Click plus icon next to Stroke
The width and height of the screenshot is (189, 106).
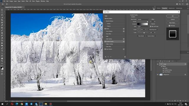click(124, 29)
